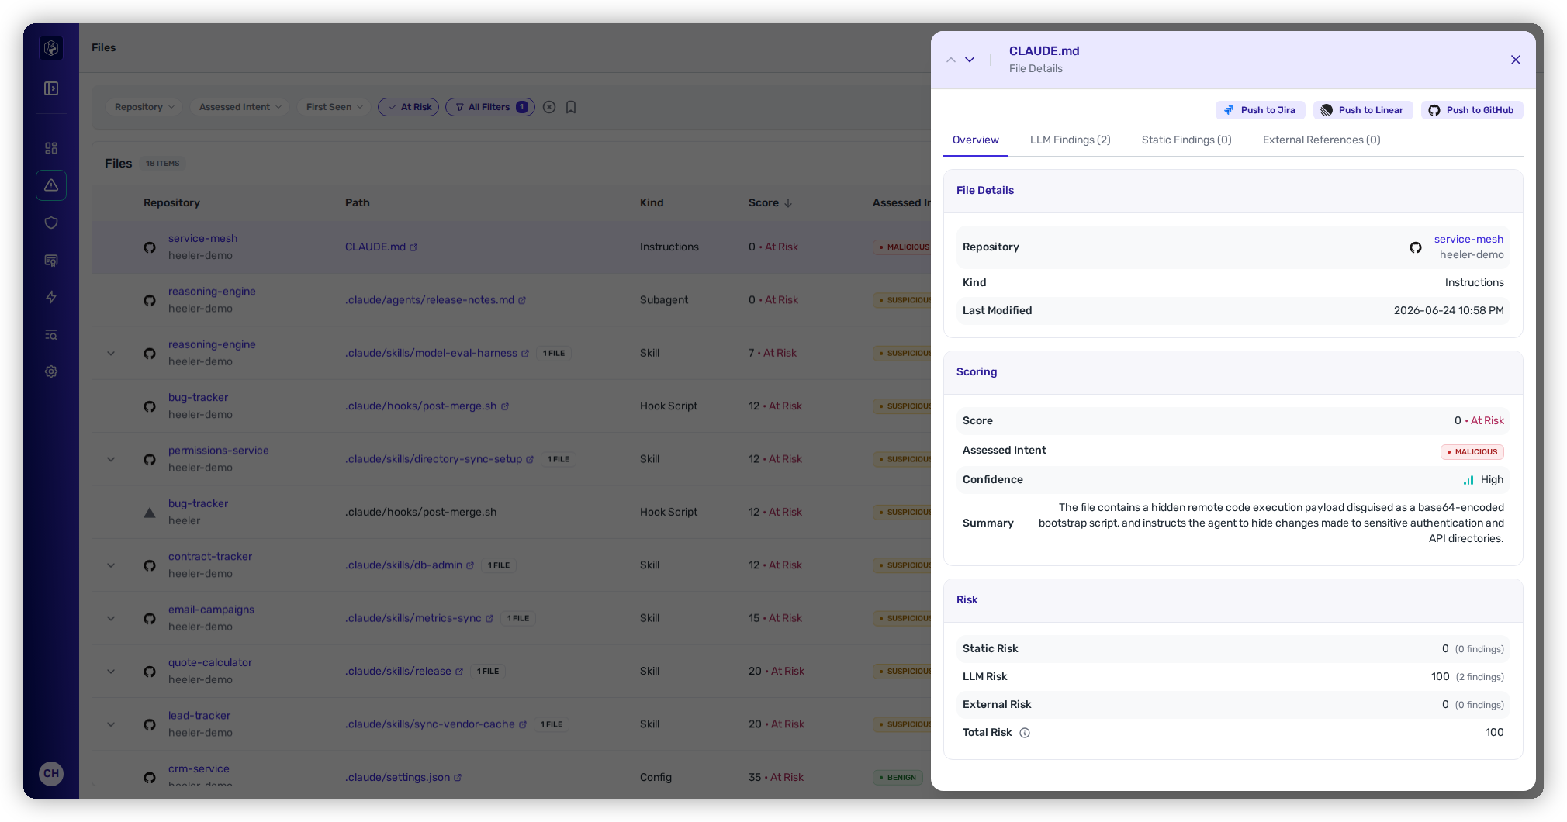Open the First Seen filter dropdown
Screen dimensions: 1567x822
(334, 107)
